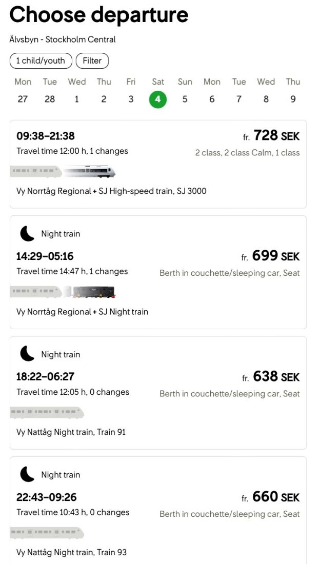This screenshot has width=320, height=564.
Task: Select Friday 3 in the date strip
Action: pyautogui.click(x=131, y=91)
